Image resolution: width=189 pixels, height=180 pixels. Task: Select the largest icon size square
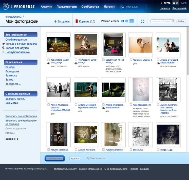pos(131,21)
